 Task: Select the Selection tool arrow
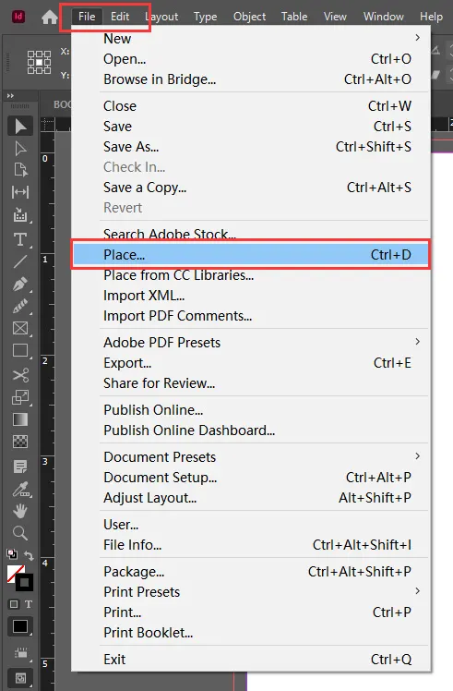click(19, 127)
